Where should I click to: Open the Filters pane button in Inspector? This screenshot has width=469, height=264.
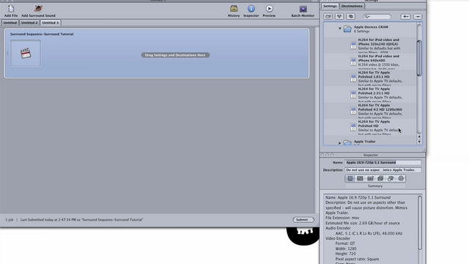click(380, 178)
